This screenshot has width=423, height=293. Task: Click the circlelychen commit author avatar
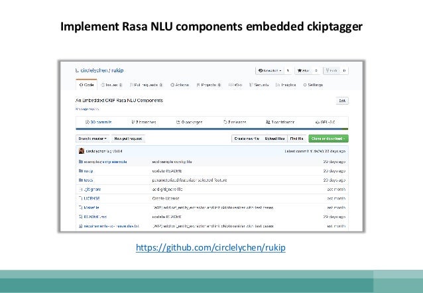coord(82,151)
